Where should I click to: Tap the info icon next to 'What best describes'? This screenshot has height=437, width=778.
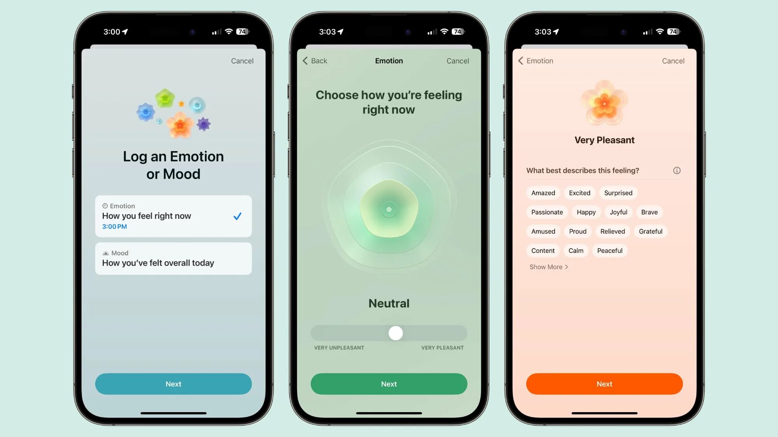[x=676, y=170]
